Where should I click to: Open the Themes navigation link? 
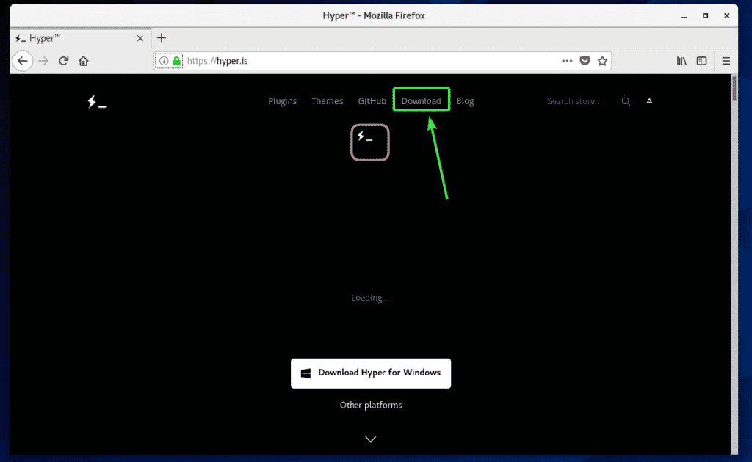(x=327, y=101)
